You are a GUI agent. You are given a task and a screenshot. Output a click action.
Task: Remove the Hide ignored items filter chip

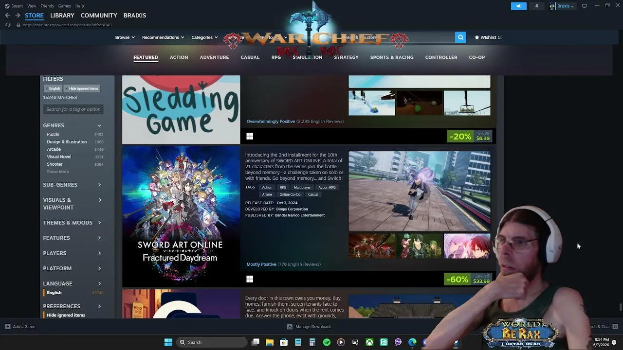tap(81, 88)
